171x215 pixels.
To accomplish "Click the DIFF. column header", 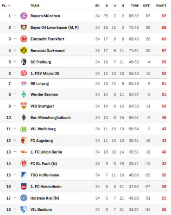I will point(146,6).
